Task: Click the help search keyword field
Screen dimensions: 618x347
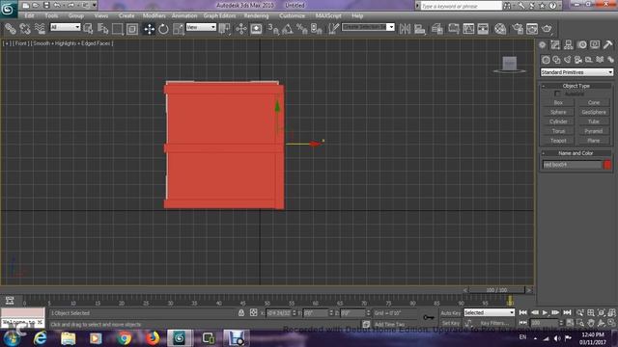Action: (462, 6)
